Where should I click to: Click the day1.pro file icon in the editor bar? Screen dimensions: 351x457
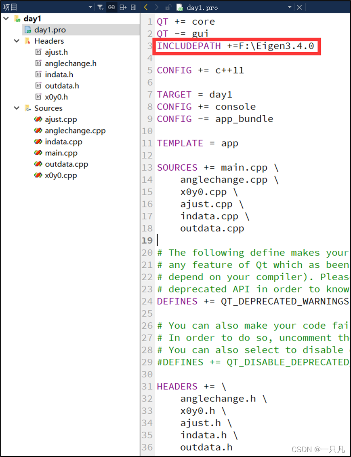coord(180,7)
